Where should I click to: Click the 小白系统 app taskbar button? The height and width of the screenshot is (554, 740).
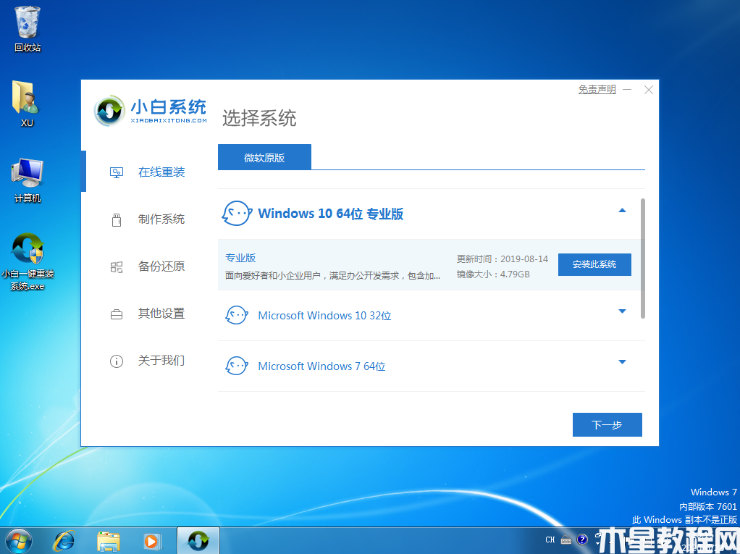[198, 541]
